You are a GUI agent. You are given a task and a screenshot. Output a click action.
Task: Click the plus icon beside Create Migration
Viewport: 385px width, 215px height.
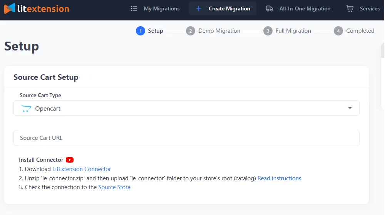click(x=199, y=8)
